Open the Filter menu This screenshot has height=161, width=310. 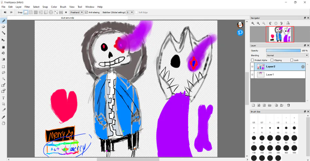pos(27,7)
